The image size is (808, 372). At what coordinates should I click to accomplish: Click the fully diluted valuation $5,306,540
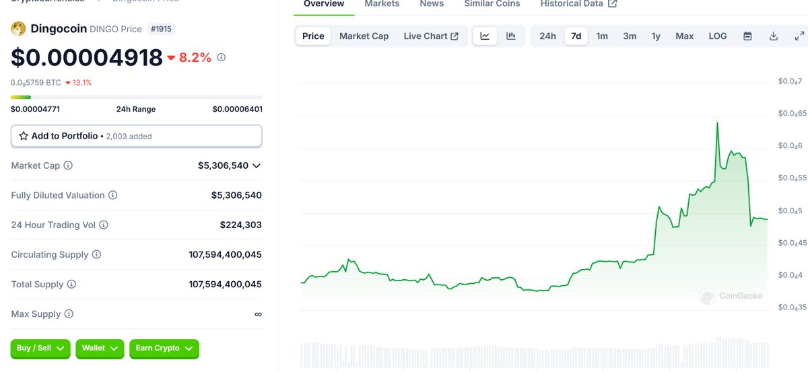pyautogui.click(x=236, y=195)
